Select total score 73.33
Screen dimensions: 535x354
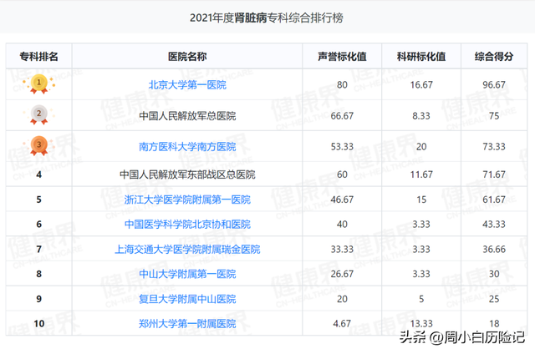click(494, 147)
